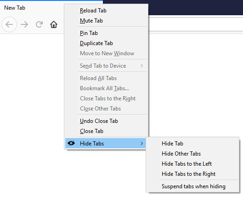This screenshot has width=243, height=197.
Task: Expand the Hide Tabs submenu arrow
Action: (141, 143)
